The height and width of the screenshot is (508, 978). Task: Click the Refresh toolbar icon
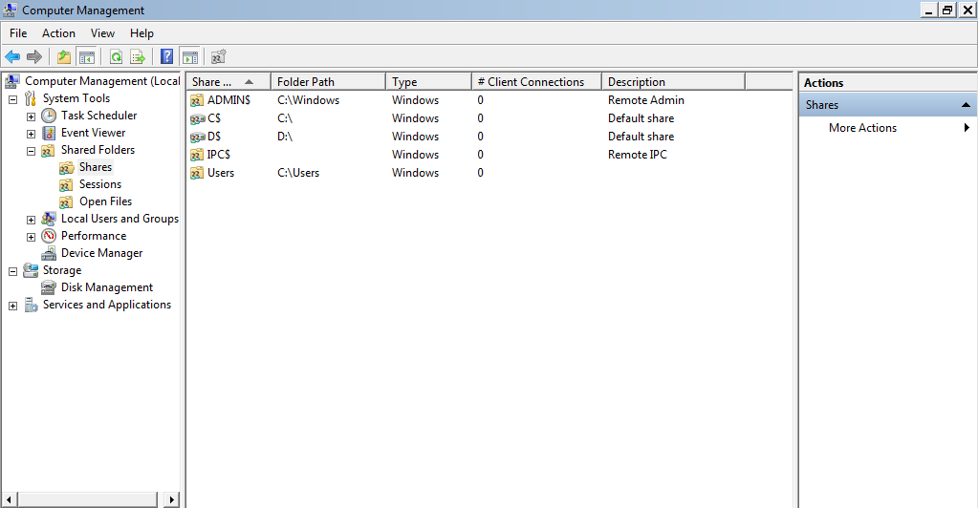(x=116, y=57)
